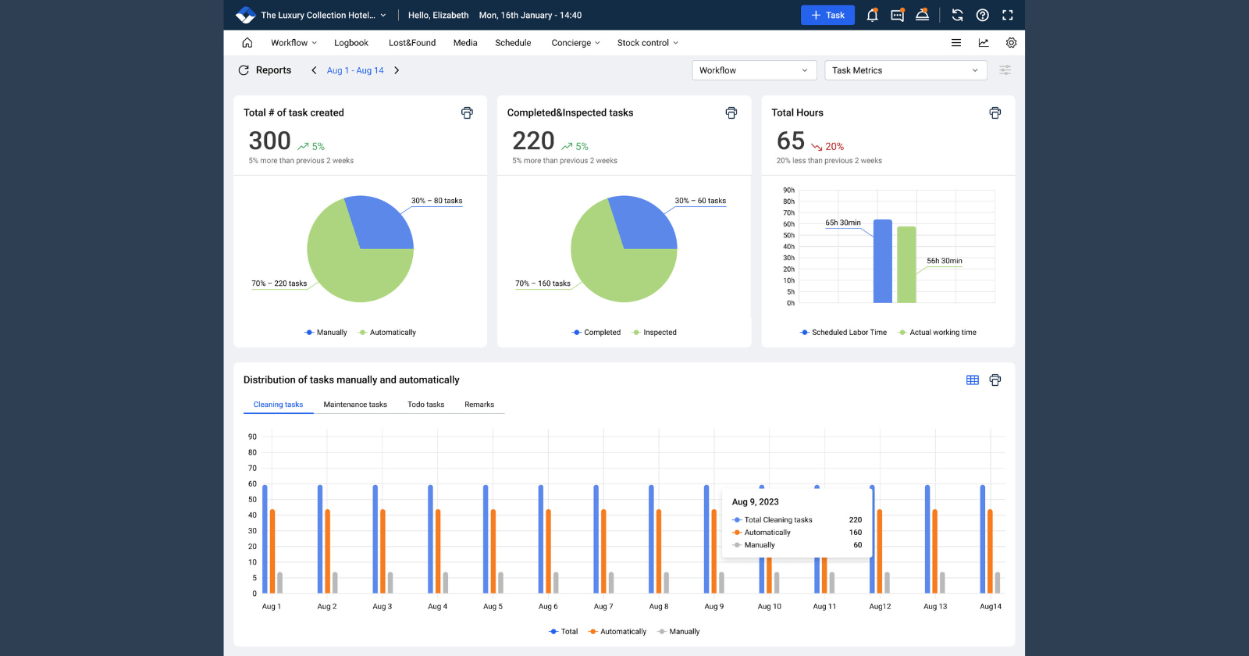
Task: Expand the Task Metrics dropdown
Action: (x=905, y=70)
